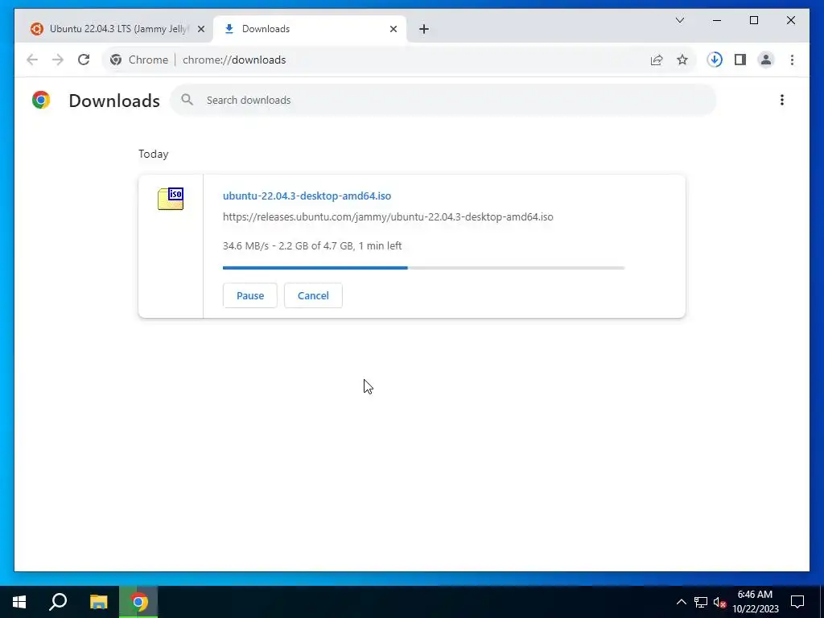The image size is (824, 618).
Task: Show hidden system tray icons
Action: [x=681, y=602]
